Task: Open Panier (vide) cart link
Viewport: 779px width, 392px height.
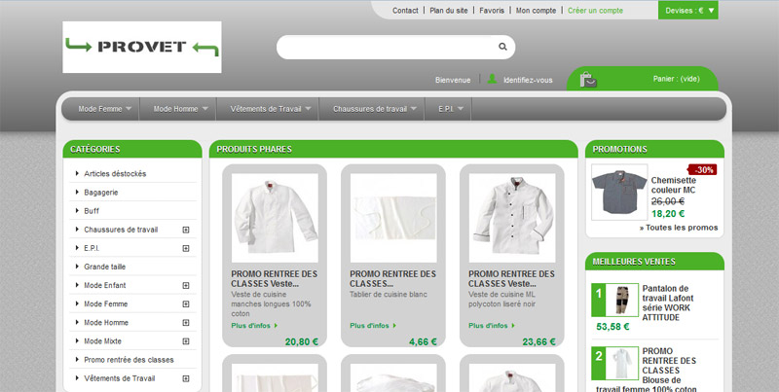Action: (676, 79)
